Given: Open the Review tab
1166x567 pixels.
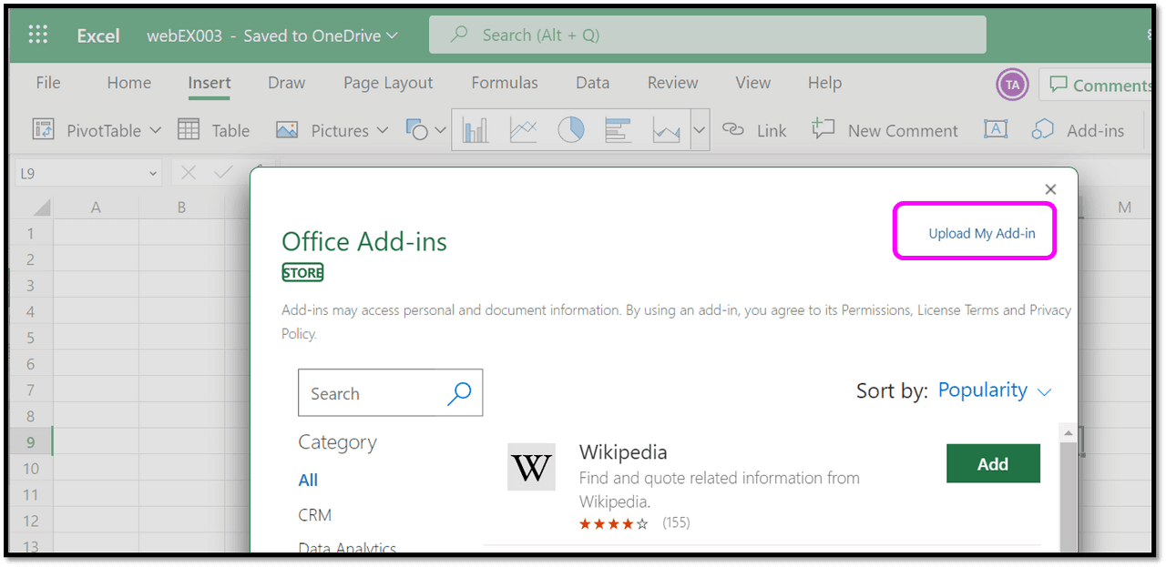Looking at the screenshot, I should pos(673,83).
